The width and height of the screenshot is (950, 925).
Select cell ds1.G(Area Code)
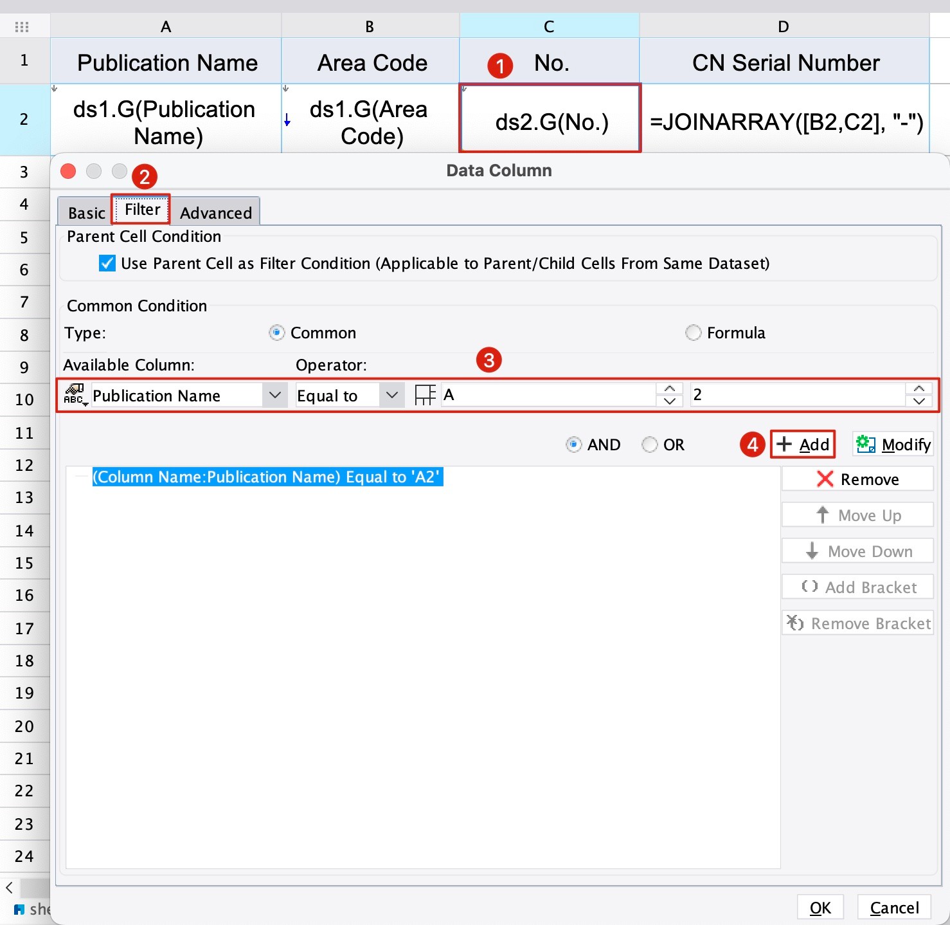click(x=371, y=119)
